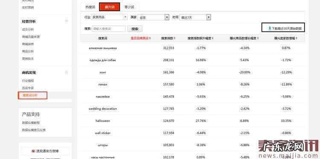Screen dimensions: 320x159
Task: Collapse the 商机发现 sidebar section
Action: coord(66,72)
